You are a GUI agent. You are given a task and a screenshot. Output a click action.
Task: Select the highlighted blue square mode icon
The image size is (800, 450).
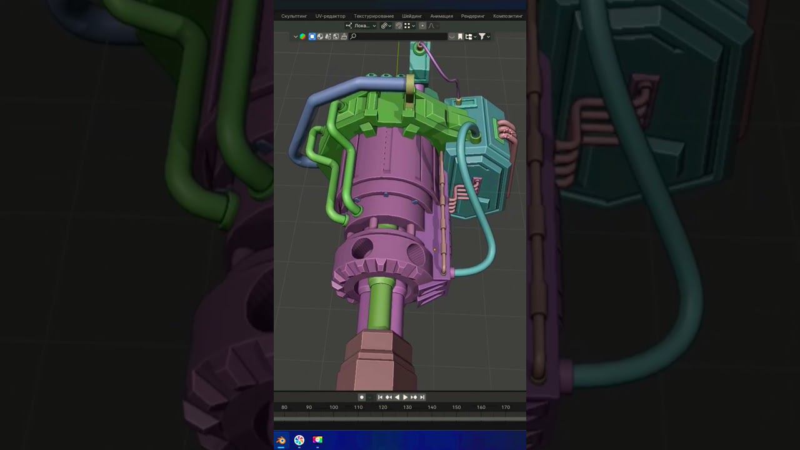[312, 36]
